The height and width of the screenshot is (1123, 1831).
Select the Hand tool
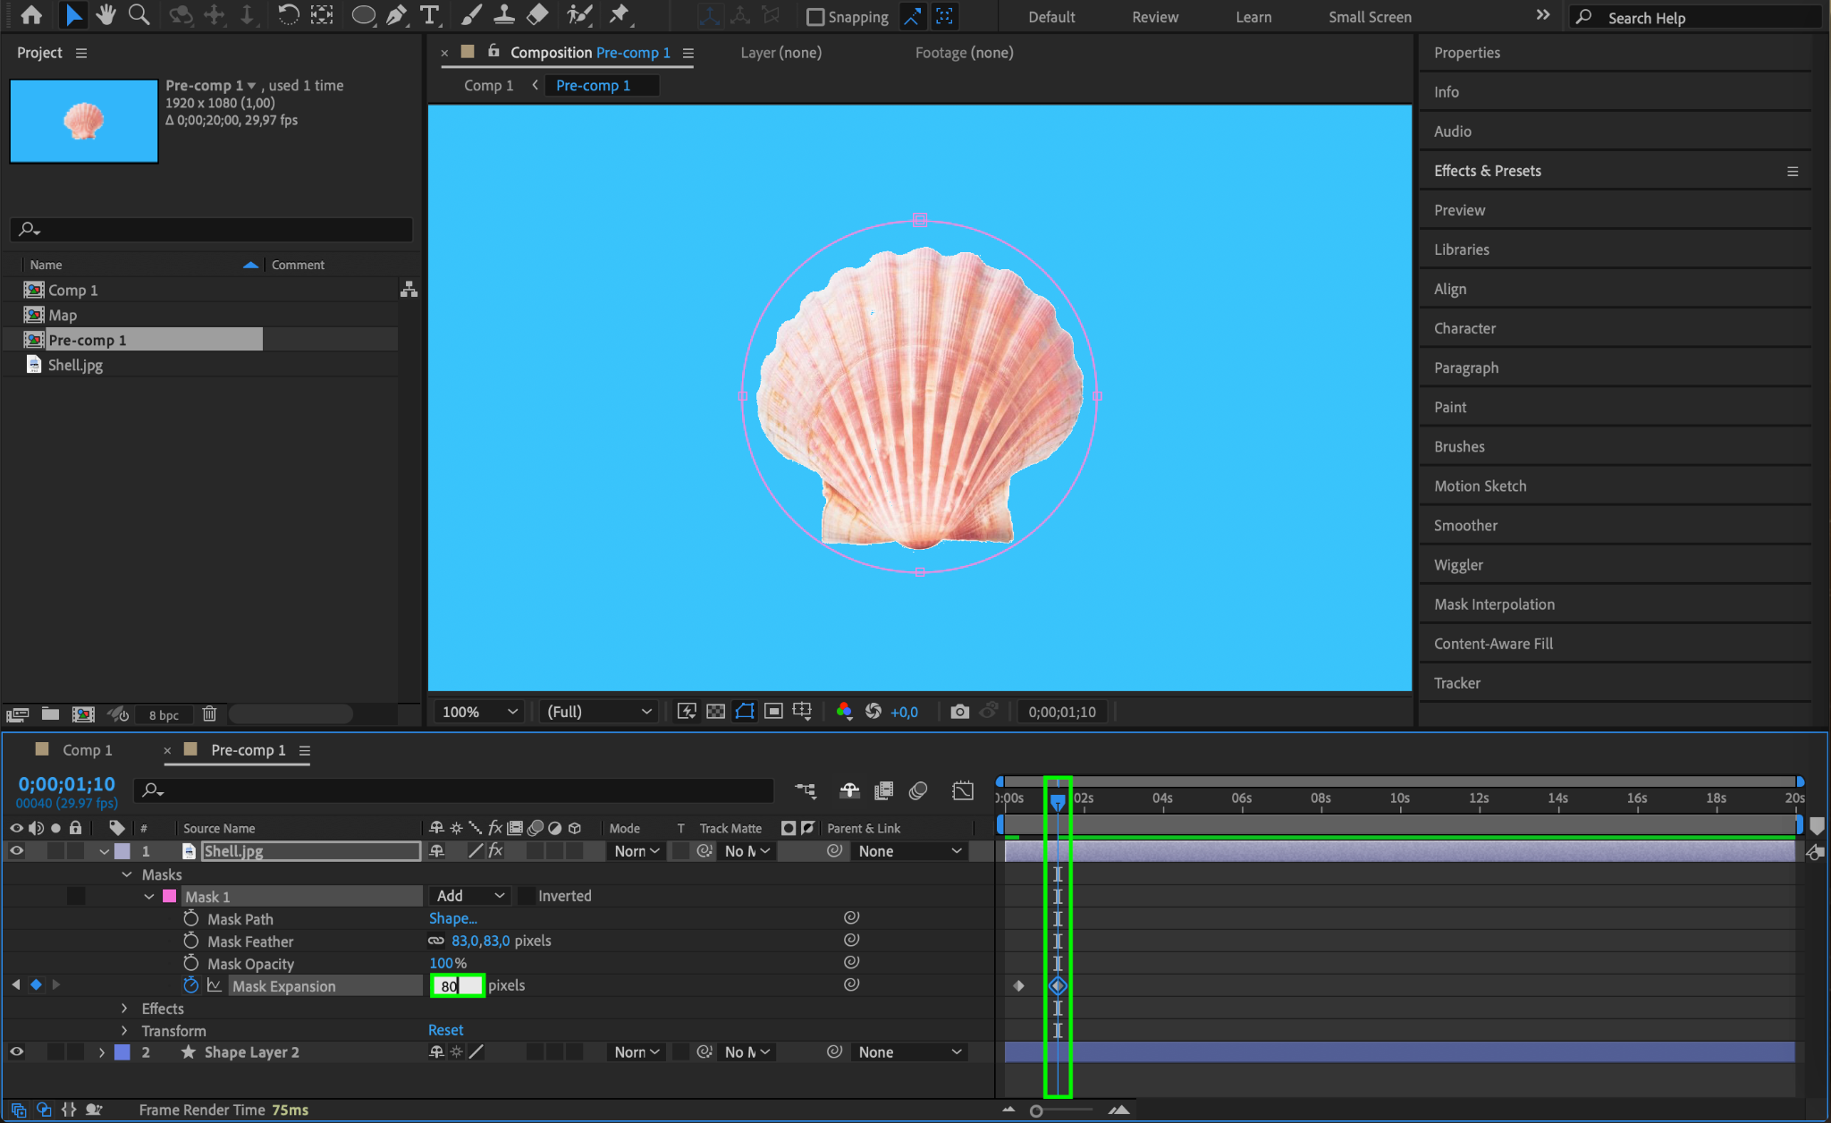tap(105, 15)
